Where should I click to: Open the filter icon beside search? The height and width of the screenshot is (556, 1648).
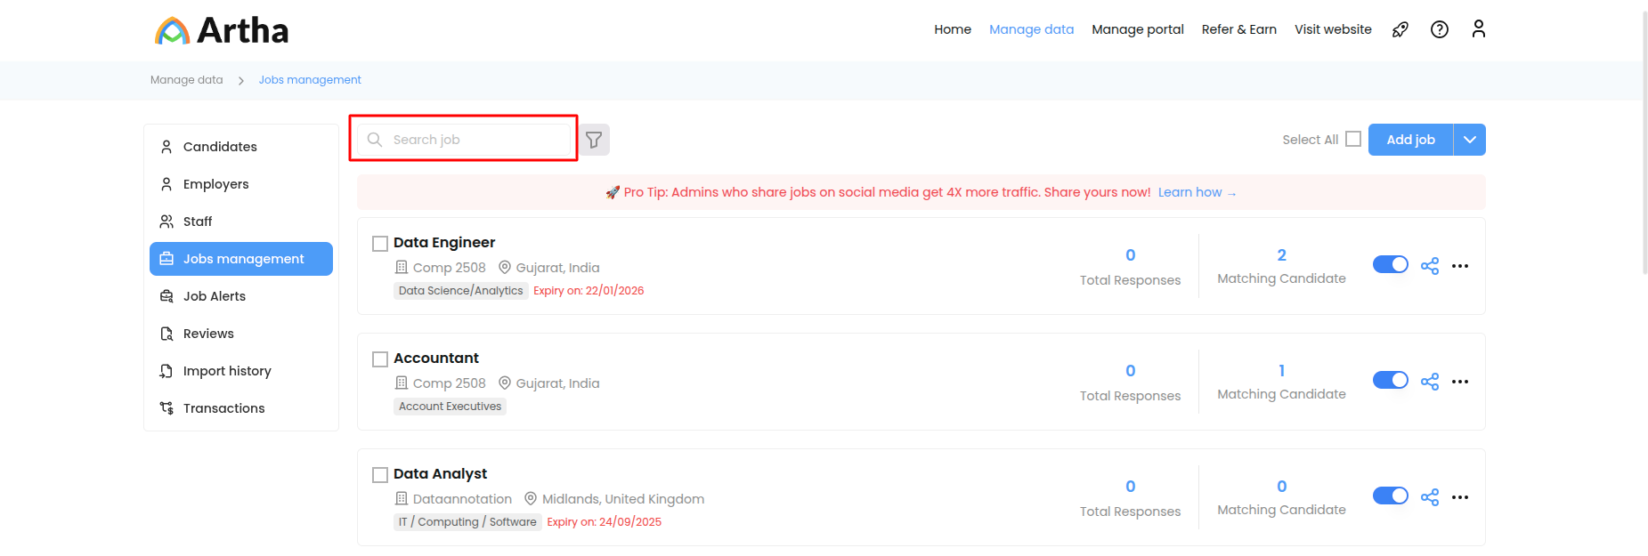(x=594, y=140)
